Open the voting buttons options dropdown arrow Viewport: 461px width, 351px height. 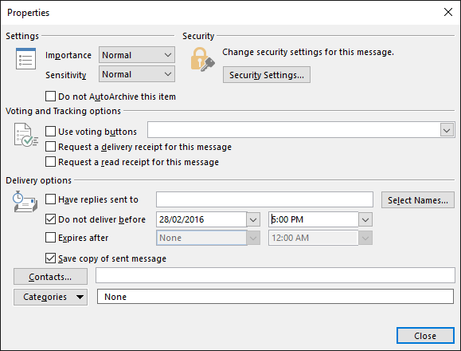pos(447,130)
